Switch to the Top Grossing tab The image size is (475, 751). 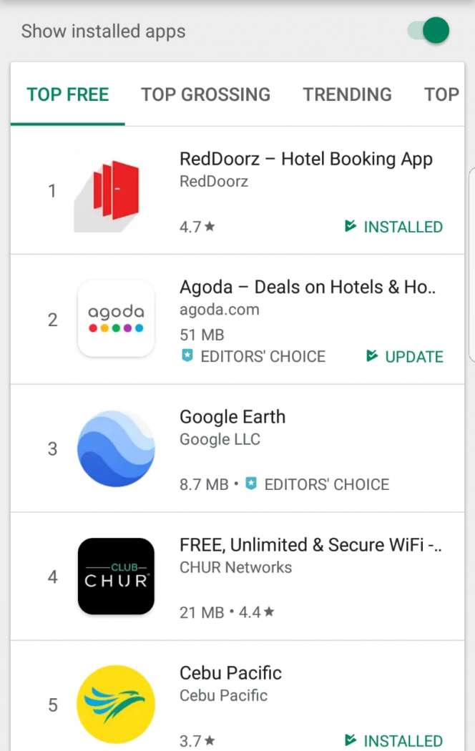pyautogui.click(x=206, y=94)
